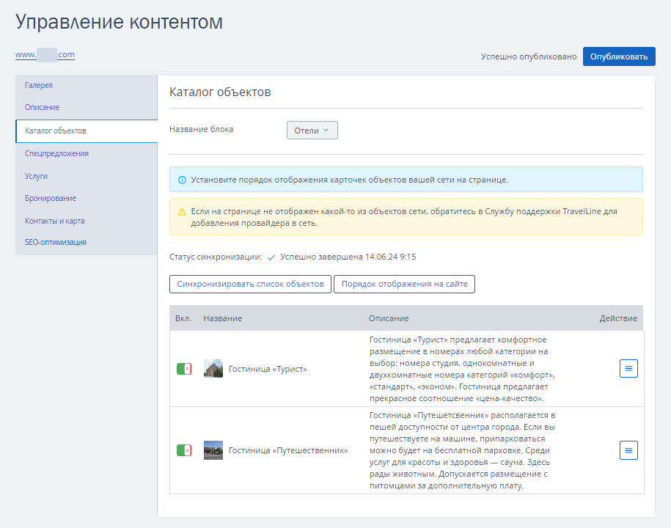Open action menu for Гостиница «Путешественник»
The height and width of the screenshot is (528, 671).
click(628, 450)
